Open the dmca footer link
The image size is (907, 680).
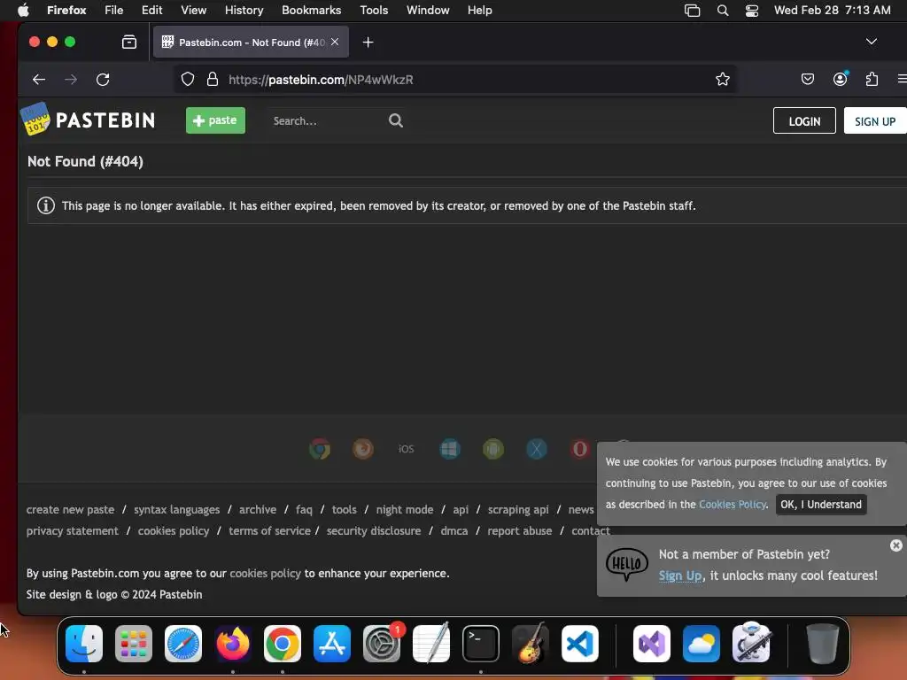454,531
